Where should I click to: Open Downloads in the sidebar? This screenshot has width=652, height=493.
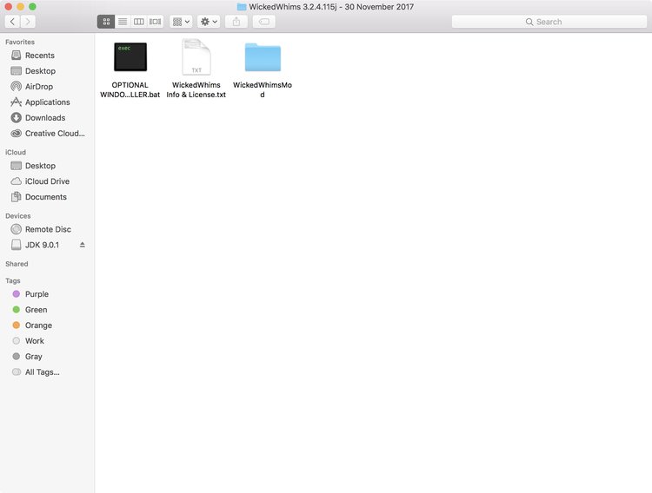click(47, 118)
